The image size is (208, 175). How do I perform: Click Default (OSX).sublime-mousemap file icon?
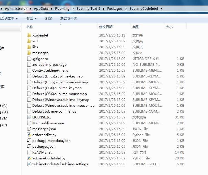click(29, 94)
